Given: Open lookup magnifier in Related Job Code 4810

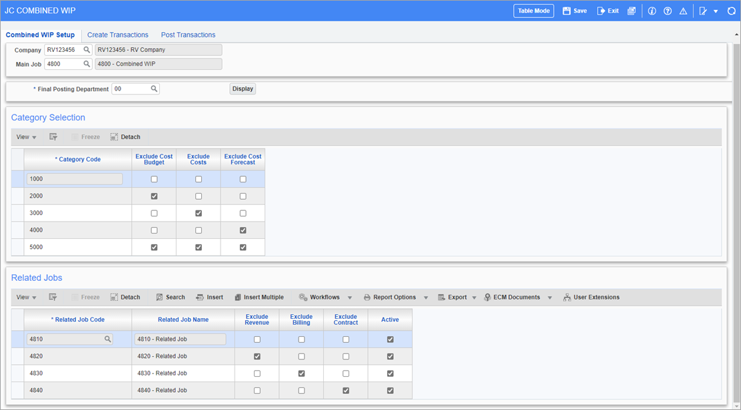Looking at the screenshot, I should (107, 339).
